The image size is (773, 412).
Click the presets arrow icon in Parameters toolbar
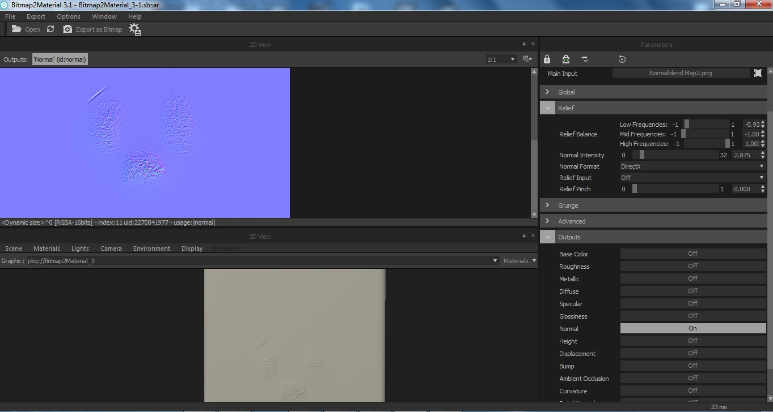click(585, 59)
